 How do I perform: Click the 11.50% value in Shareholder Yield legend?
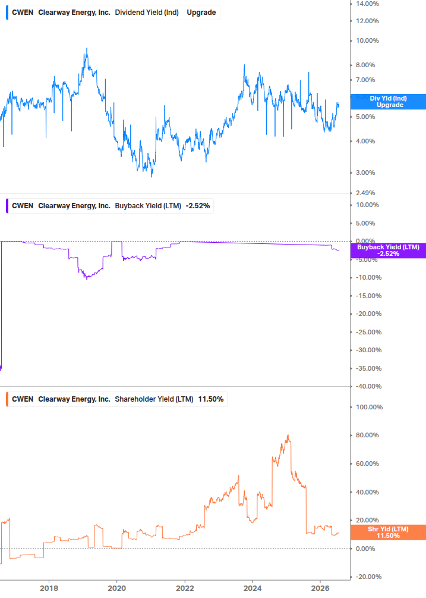pyautogui.click(x=211, y=399)
